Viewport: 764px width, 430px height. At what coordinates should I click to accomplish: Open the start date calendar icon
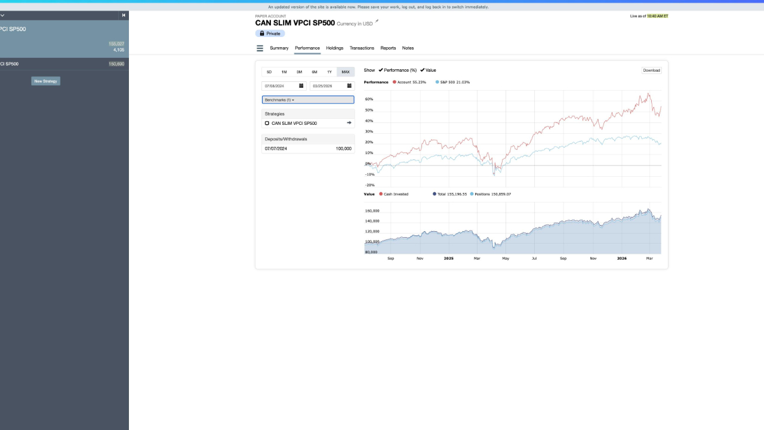(x=301, y=86)
